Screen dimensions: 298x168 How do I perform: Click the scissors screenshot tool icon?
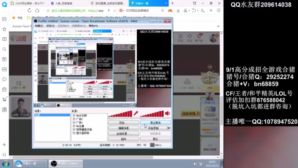[185, 10]
